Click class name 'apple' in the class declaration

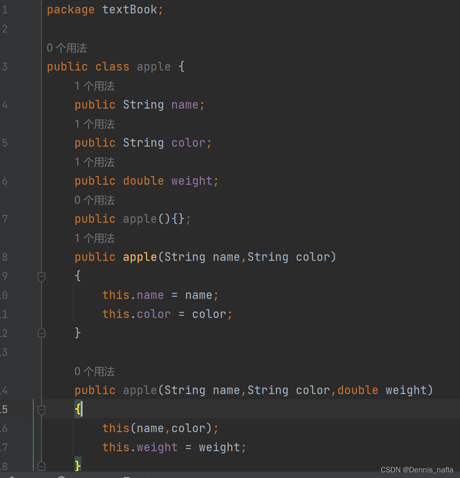153,67
